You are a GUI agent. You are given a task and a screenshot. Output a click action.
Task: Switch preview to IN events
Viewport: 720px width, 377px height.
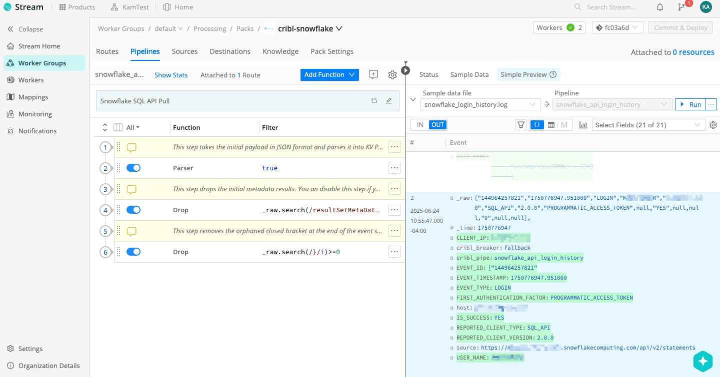pyautogui.click(x=420, y=125)
